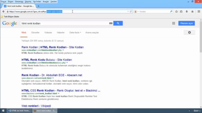Open Google search settings gear

[189, 32]
